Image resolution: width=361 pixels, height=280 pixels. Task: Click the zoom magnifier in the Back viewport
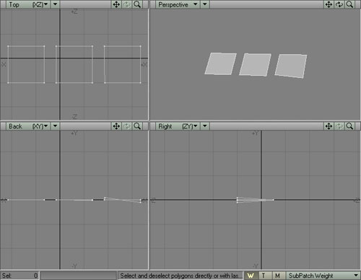coord(137,126)
